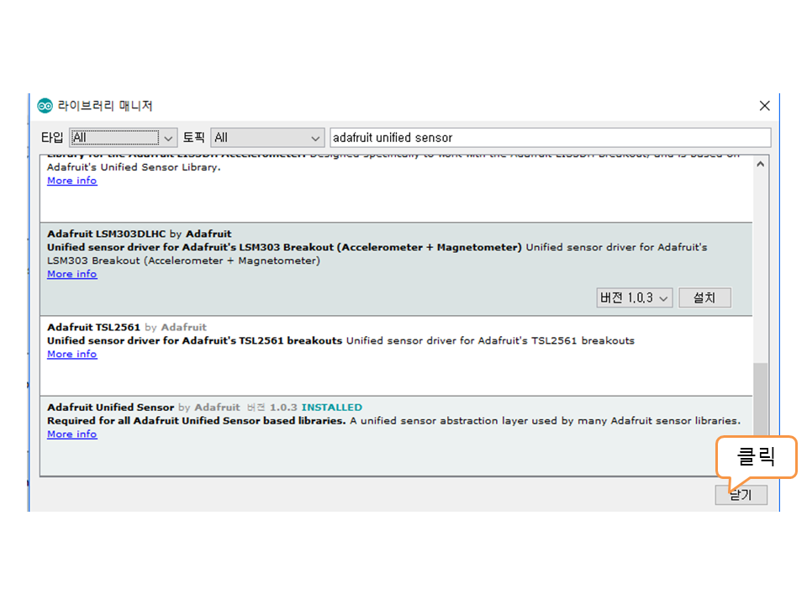This screenshot has width=807, height=605.
Task: Open the 타입 (Type) dropdown
Action: coord(124,137)
